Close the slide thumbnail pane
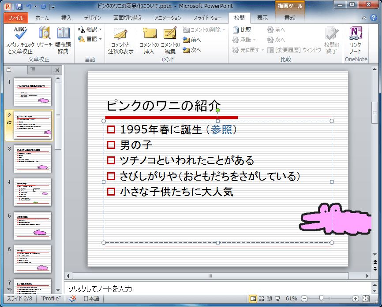The width and height of the screenshot is (382, 307). 57,70
